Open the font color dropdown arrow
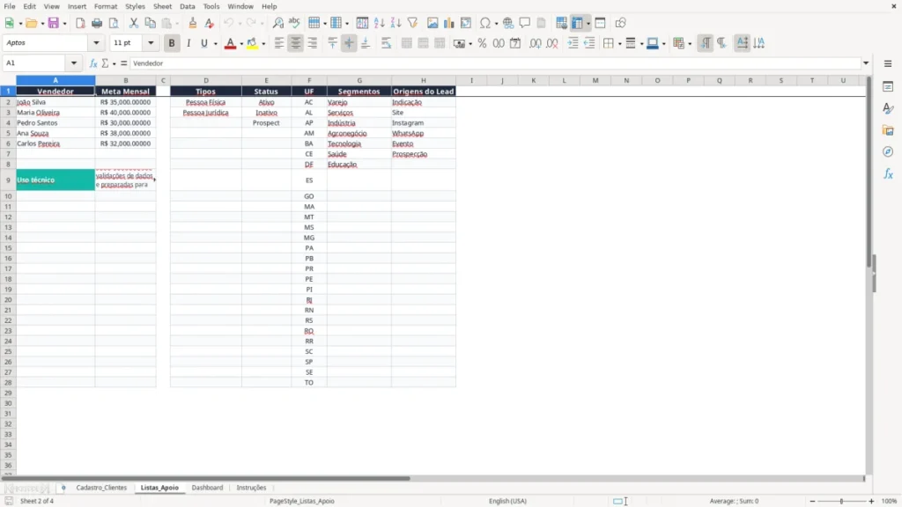902x507 pixels. [x=241, y=44]
